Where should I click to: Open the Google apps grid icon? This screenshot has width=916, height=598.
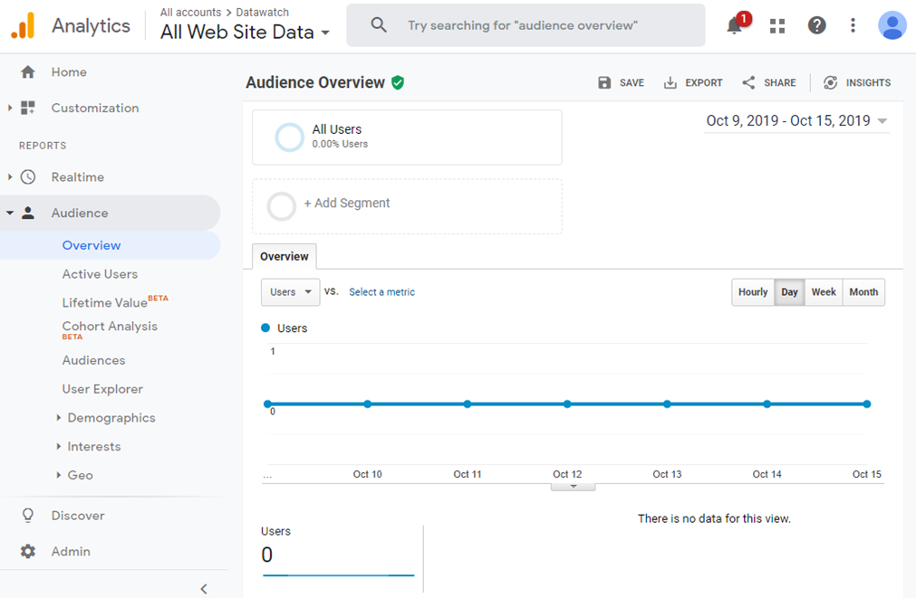[776, 25]
